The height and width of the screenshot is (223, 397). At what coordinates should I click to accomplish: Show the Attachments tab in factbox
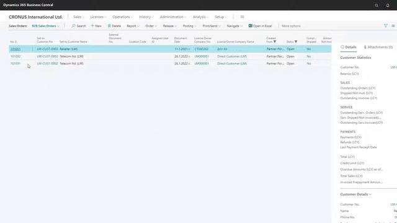pos(378,47)
